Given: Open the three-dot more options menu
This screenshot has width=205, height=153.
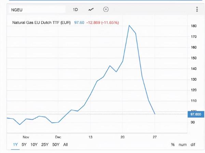Looking at the screenshot, I should pyautogui.click(x=197, y=10).
